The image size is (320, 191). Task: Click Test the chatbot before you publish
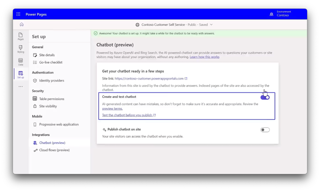click(x=127, y=115)
